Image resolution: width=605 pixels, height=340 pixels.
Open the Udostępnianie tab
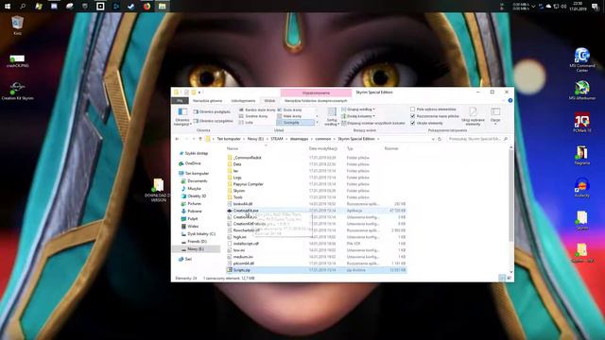pyautogui.click(x=243, y=101)
